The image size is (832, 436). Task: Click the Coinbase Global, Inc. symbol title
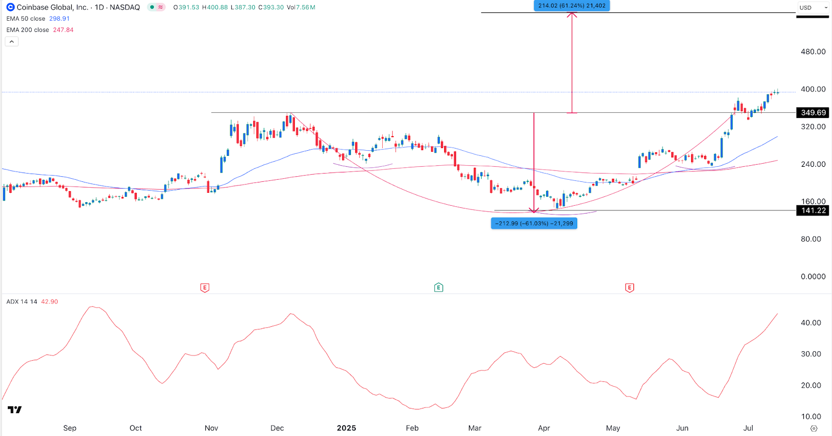pyautogui.click(x=53, y=7)
